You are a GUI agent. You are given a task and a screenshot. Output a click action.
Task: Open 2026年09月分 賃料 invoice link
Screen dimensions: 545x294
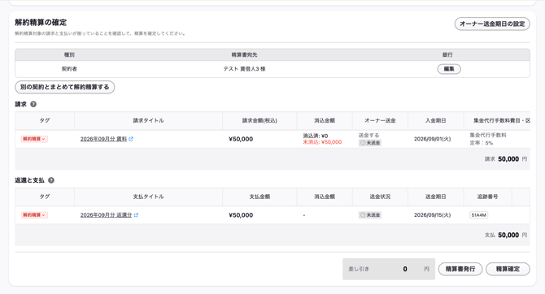click(103, 139)
